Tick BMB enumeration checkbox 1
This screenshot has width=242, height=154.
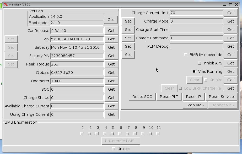pos(82,134)
